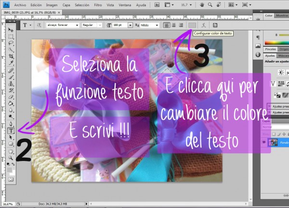Select the Magic Wand tool
The width and height of the screenshot is (289, 208).
tap(11, 49)
